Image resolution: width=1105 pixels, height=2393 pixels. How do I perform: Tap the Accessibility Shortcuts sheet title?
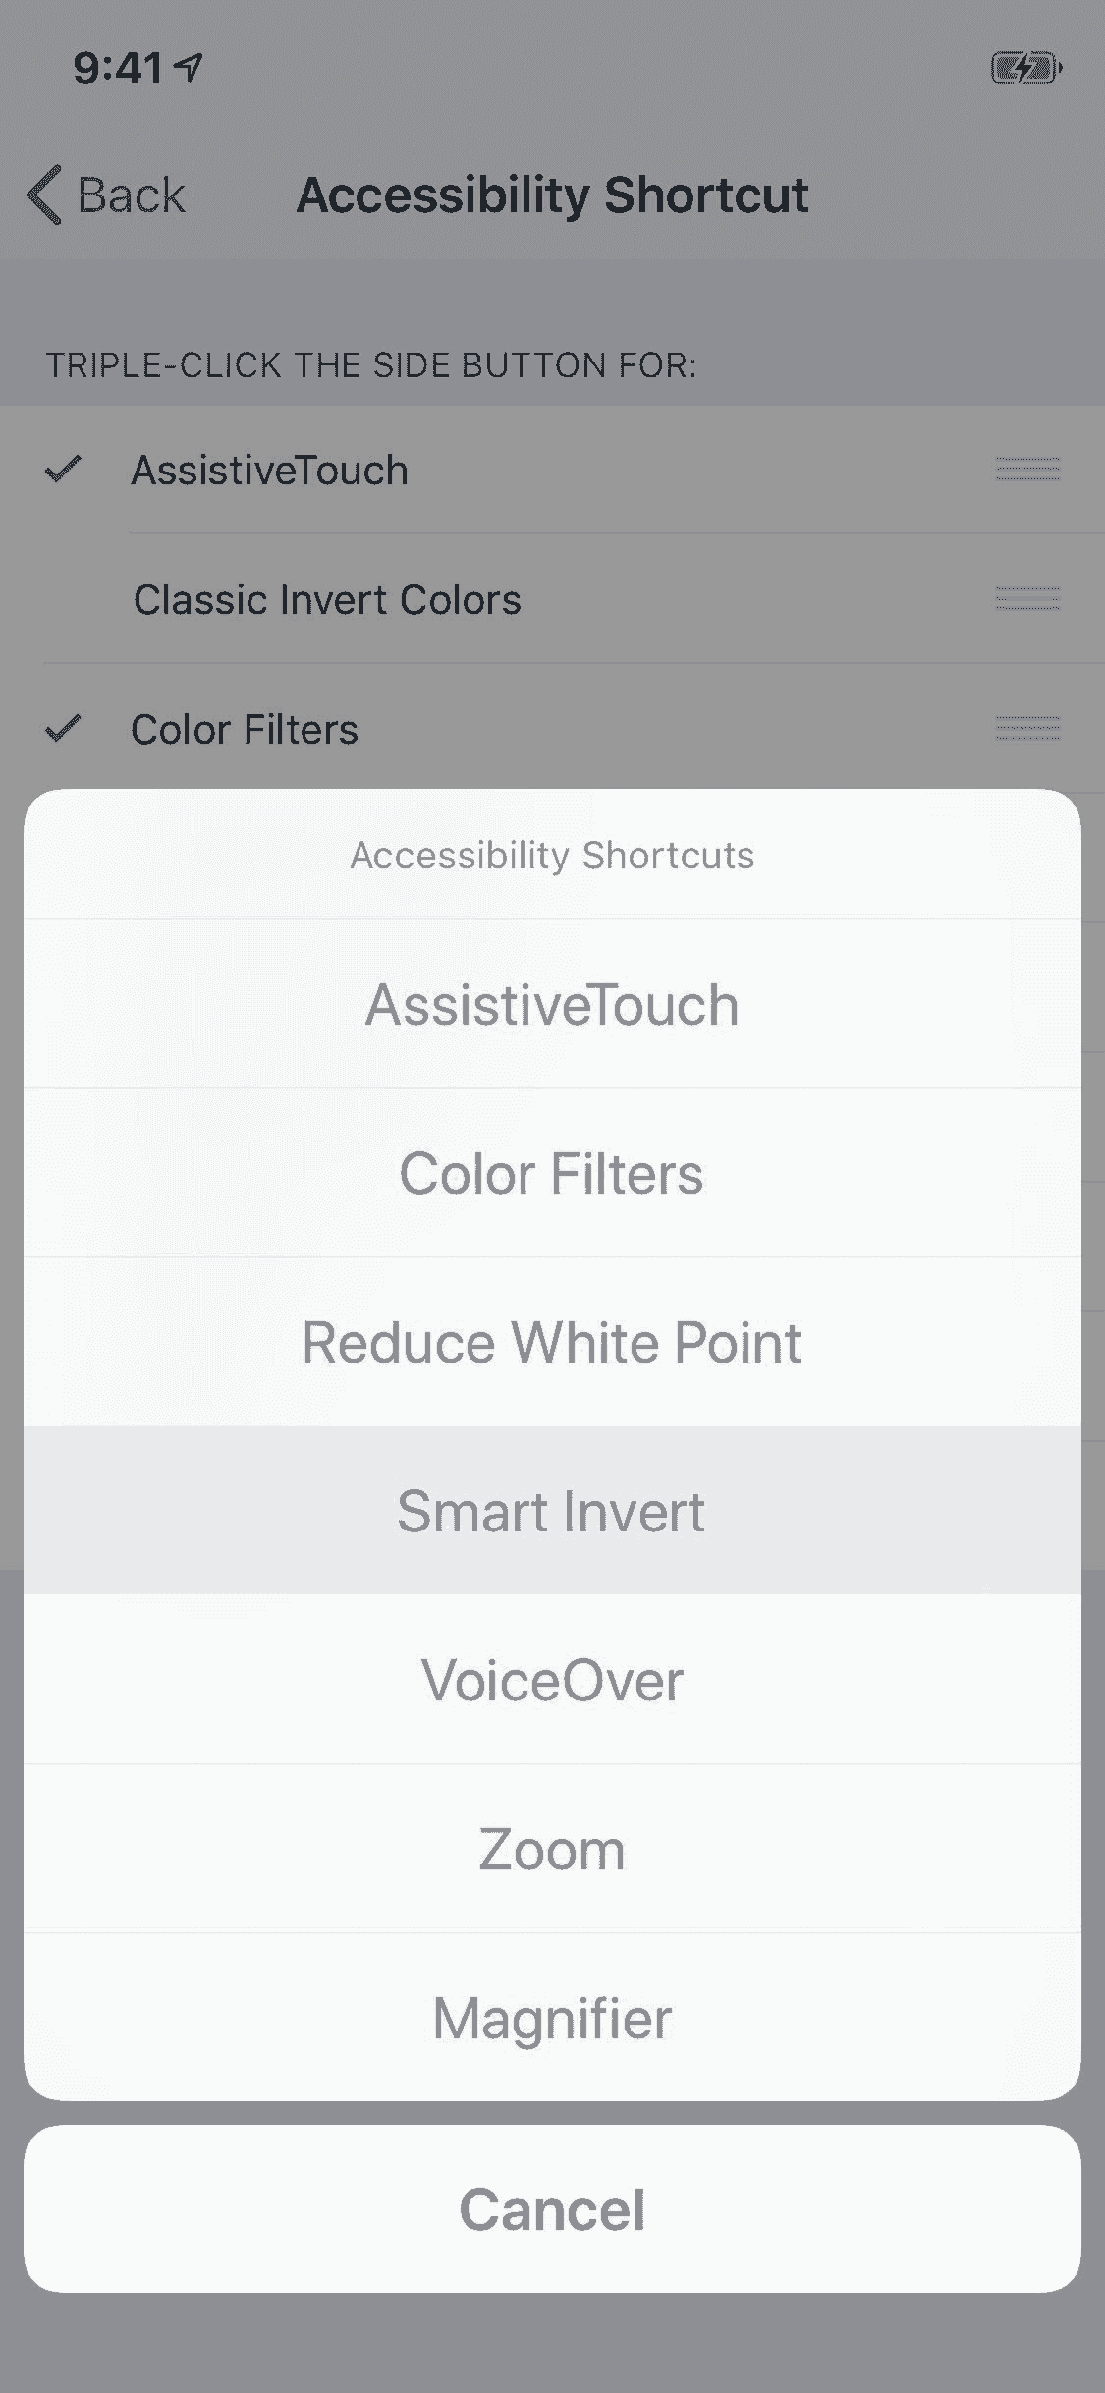[552, 855]
